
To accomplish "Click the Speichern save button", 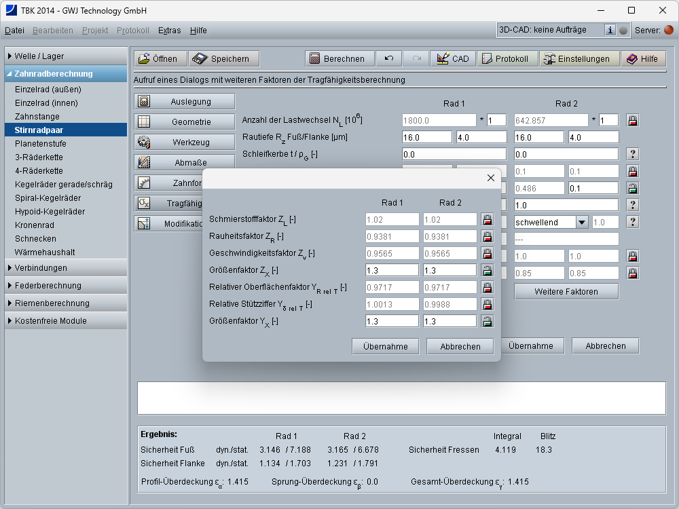I will pyautogui.click(x=223, y=58).
